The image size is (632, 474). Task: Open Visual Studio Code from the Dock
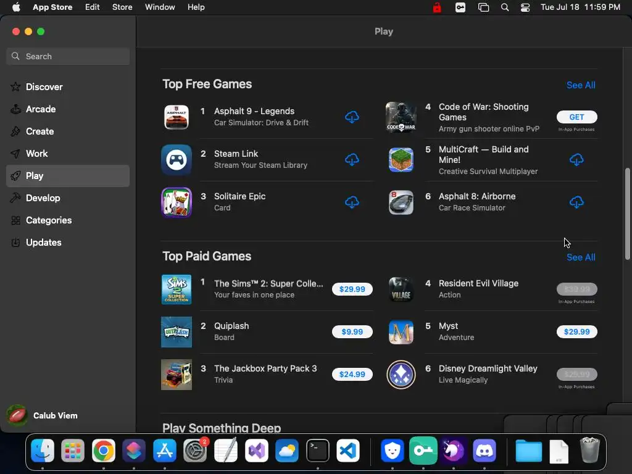pyautogui.click(x=348, y=451)
